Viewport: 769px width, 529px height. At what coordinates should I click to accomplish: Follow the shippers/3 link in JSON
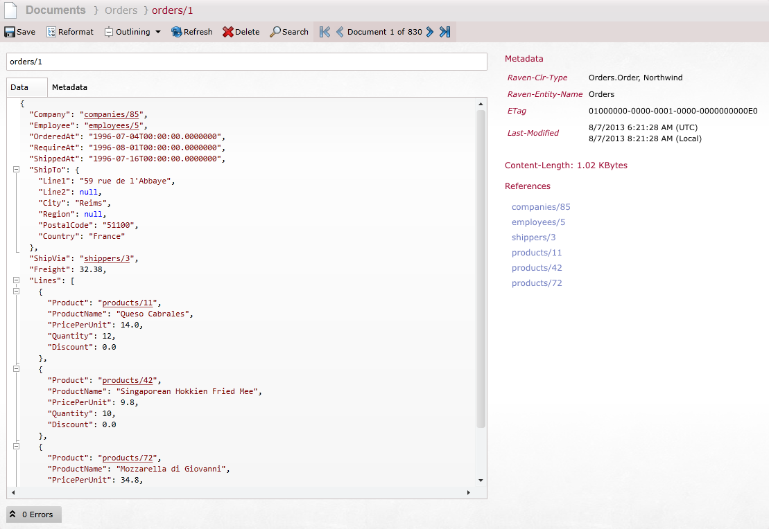[x=107, y=258]
